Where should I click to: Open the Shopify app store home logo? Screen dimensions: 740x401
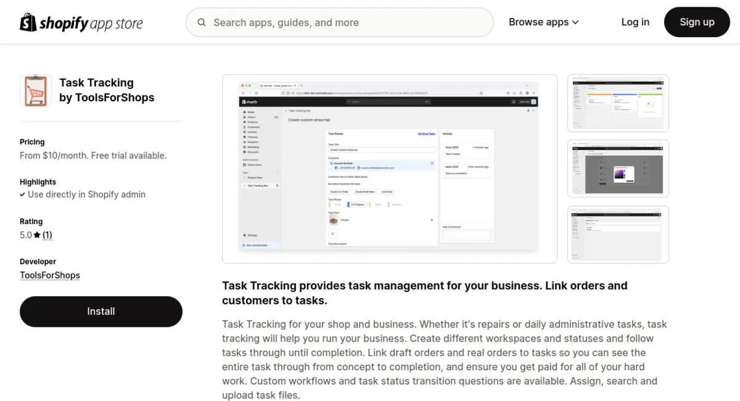(81, 23)
